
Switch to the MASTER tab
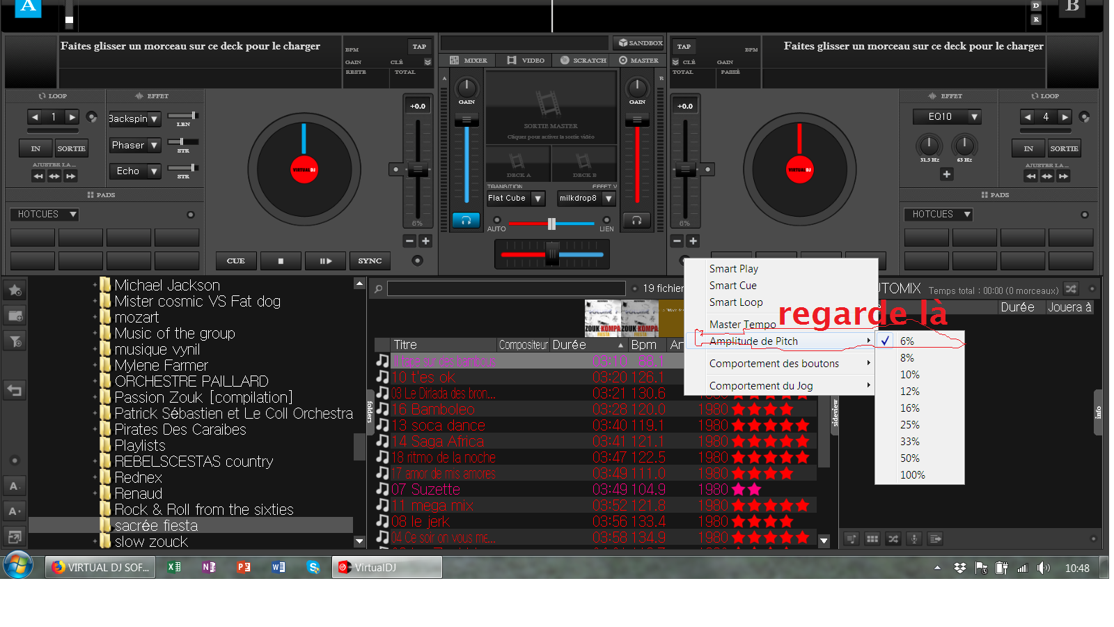pyautogui.click(x=638, y=60)
